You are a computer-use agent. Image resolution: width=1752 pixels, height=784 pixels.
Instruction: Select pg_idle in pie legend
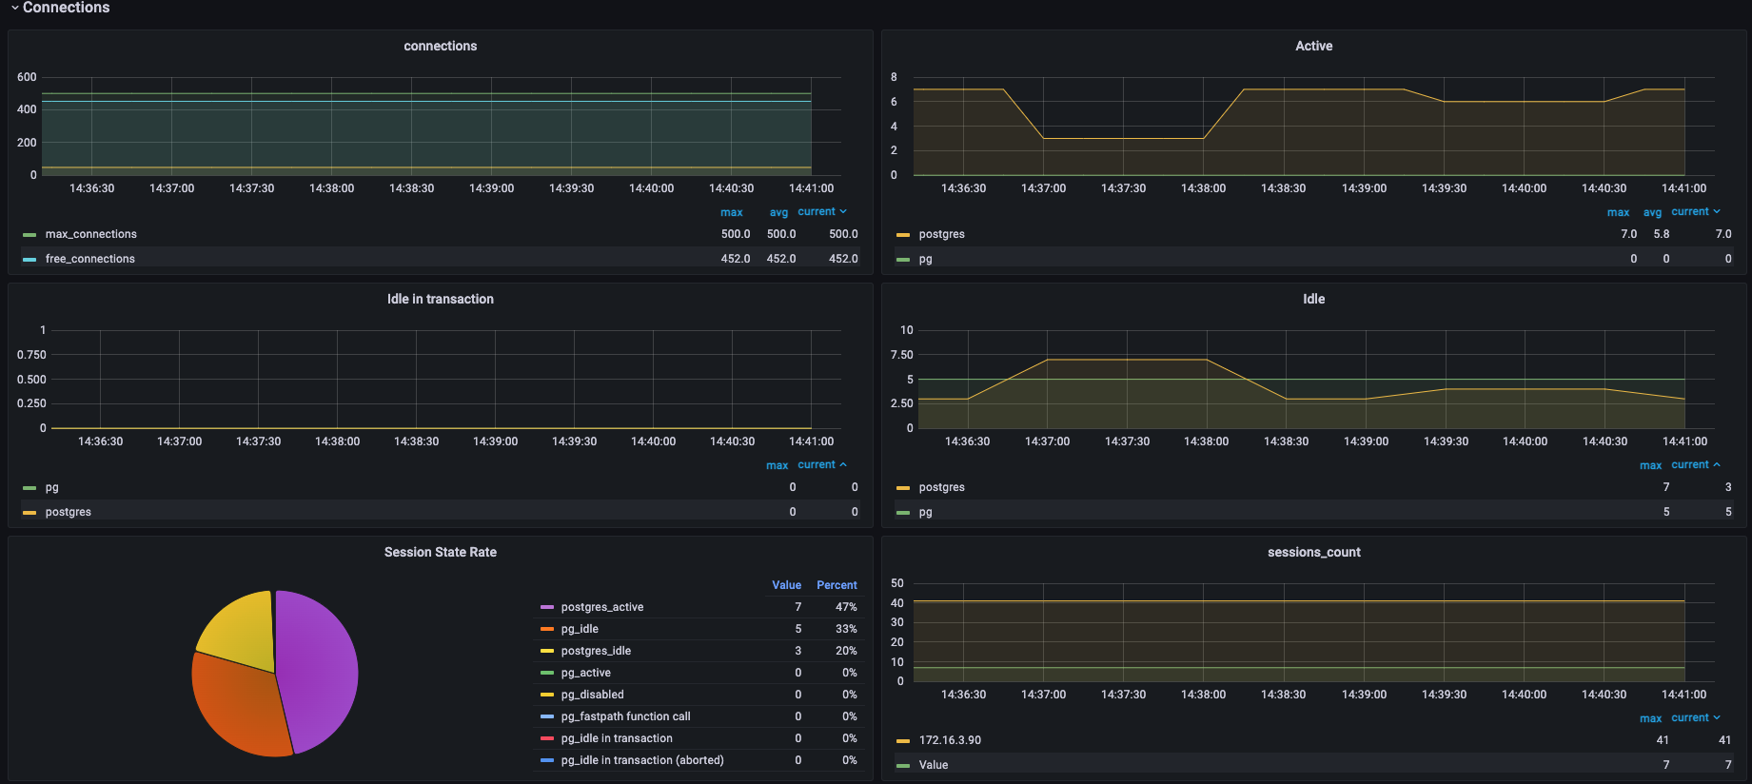click(x=580, y=629)
